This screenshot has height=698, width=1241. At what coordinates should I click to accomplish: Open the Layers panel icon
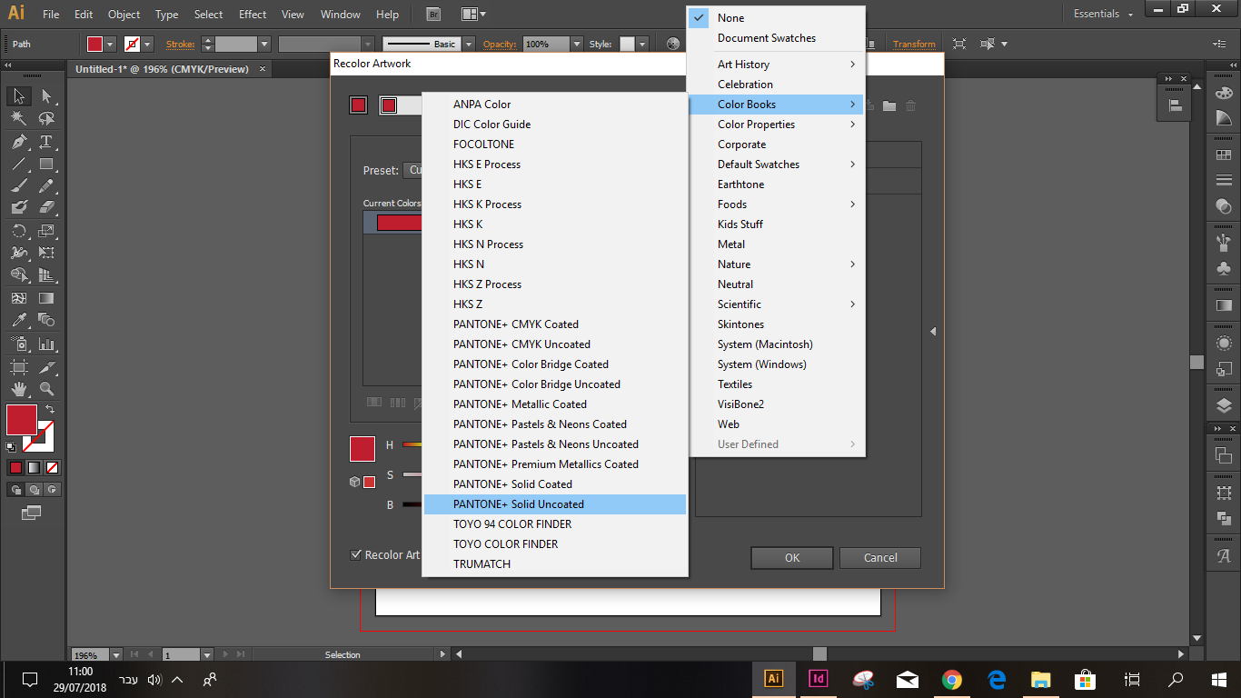click(x=1224, y=405)
